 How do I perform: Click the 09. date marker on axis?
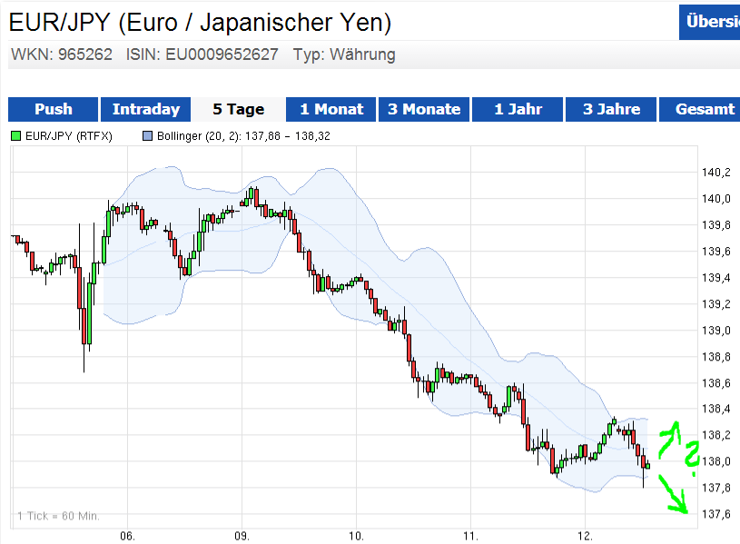[x=242, y=535]
